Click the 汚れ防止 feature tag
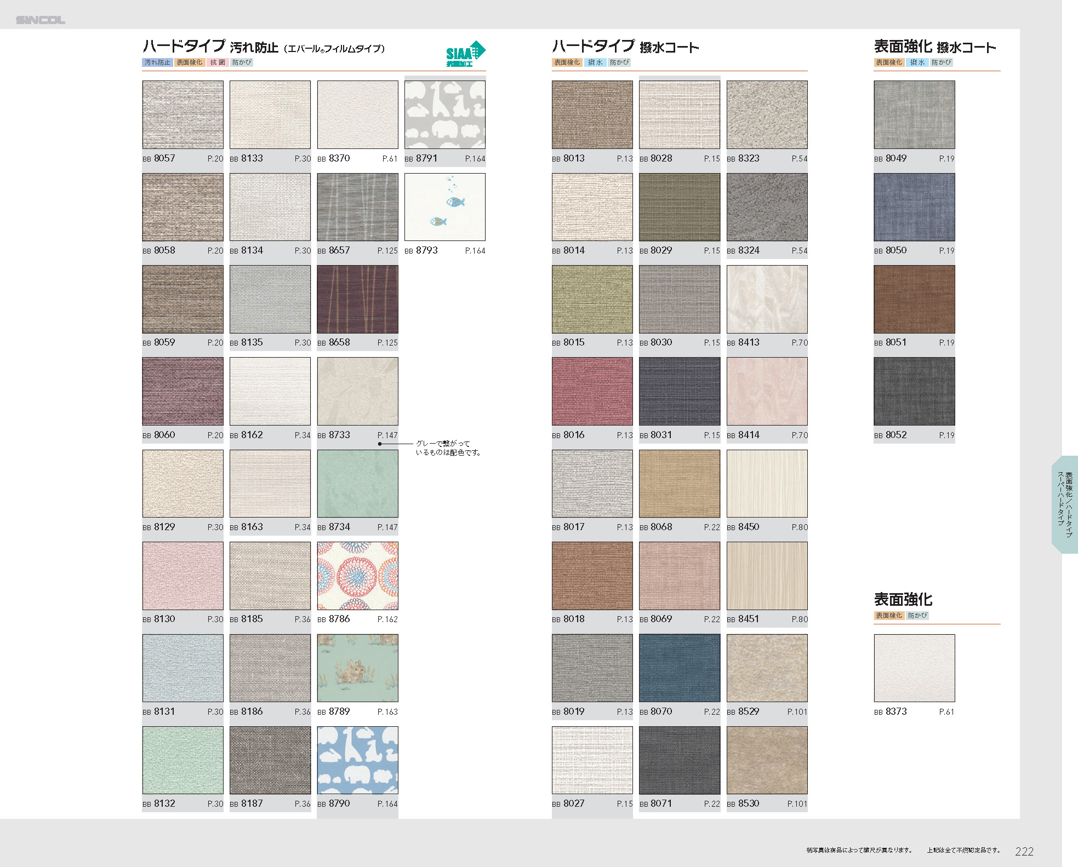 pyautogui.click(x=157, y=62)
